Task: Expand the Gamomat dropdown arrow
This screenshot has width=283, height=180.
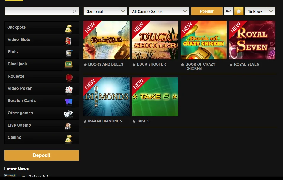Action: [123, 11]
